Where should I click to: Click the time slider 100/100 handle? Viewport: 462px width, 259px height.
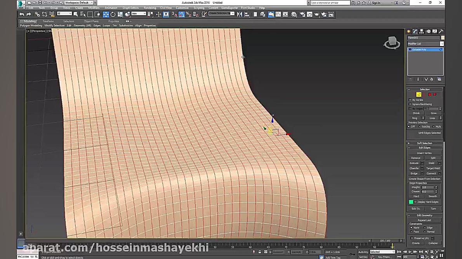[385, 240]
